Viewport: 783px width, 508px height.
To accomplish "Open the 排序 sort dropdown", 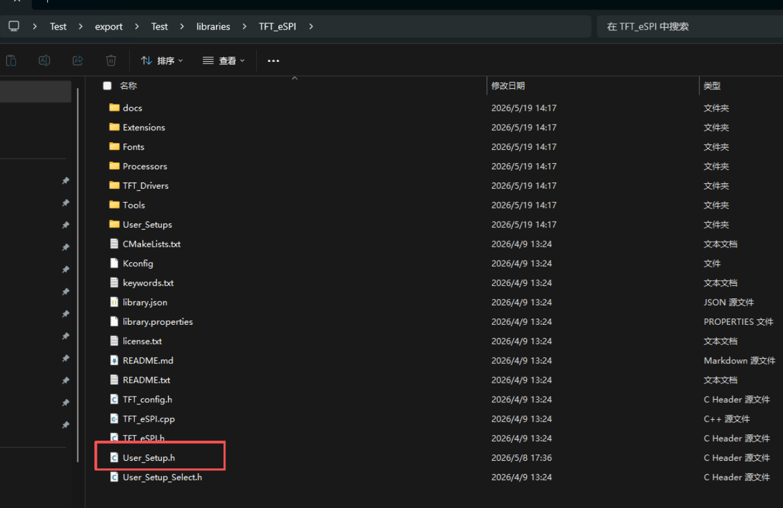I will (162, 60).
